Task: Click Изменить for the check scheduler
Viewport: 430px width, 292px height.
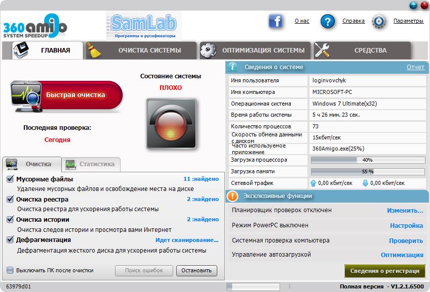Action: (x=405, y=211)
